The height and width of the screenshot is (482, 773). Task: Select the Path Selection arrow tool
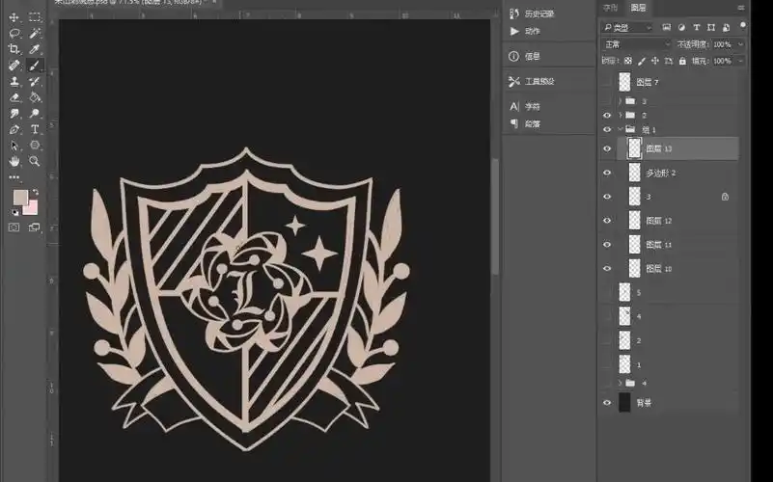point(14,146)
